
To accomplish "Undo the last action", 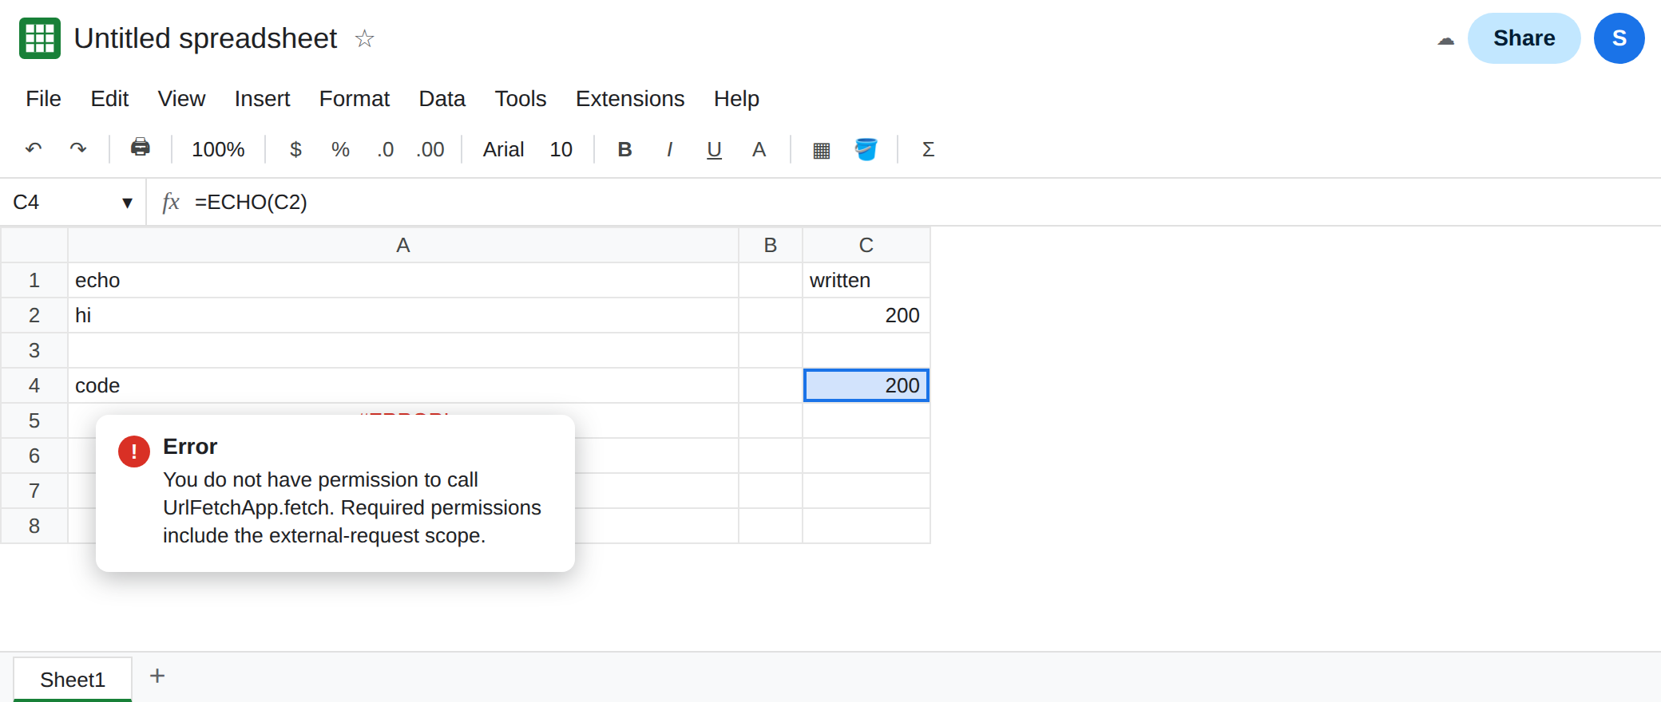I will click(34, 149).
